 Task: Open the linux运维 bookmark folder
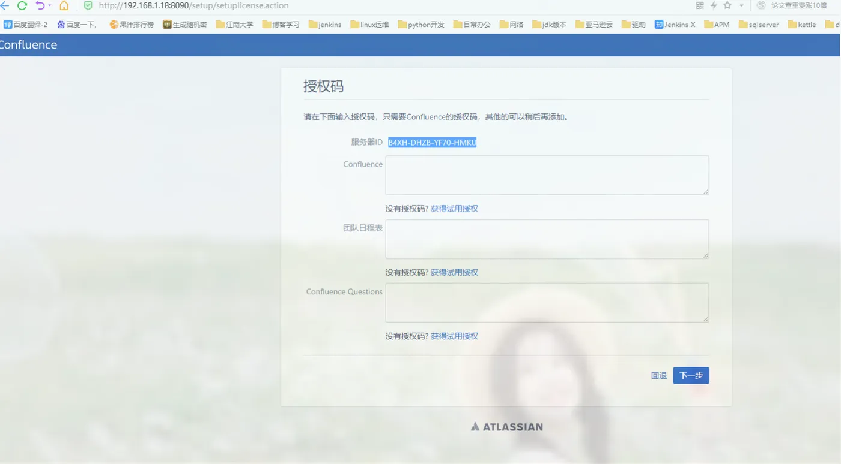coord(369,25)
